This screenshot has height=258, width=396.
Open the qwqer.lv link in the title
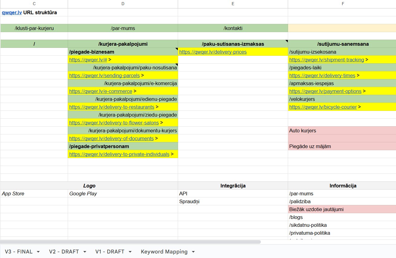(x=12, y=13)
